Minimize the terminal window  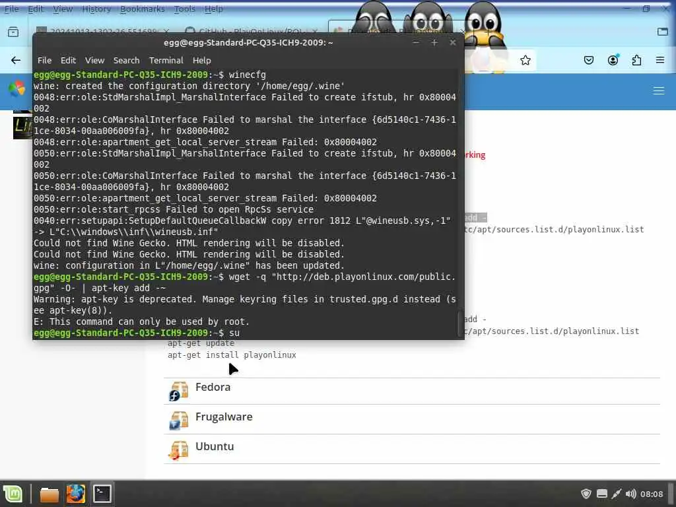[416, 42]
